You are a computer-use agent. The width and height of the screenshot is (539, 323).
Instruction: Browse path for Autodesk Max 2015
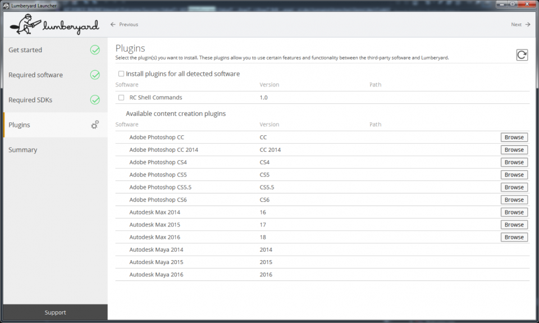(x=514, y=225)
